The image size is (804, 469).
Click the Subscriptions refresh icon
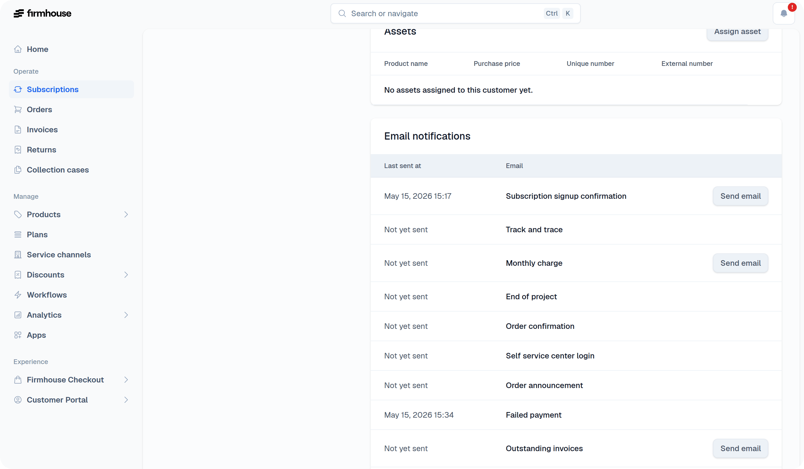tap(18, 89)
